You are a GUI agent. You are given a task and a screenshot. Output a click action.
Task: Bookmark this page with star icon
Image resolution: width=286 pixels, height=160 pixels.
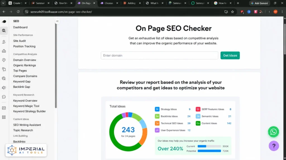(x=232, y=12)
